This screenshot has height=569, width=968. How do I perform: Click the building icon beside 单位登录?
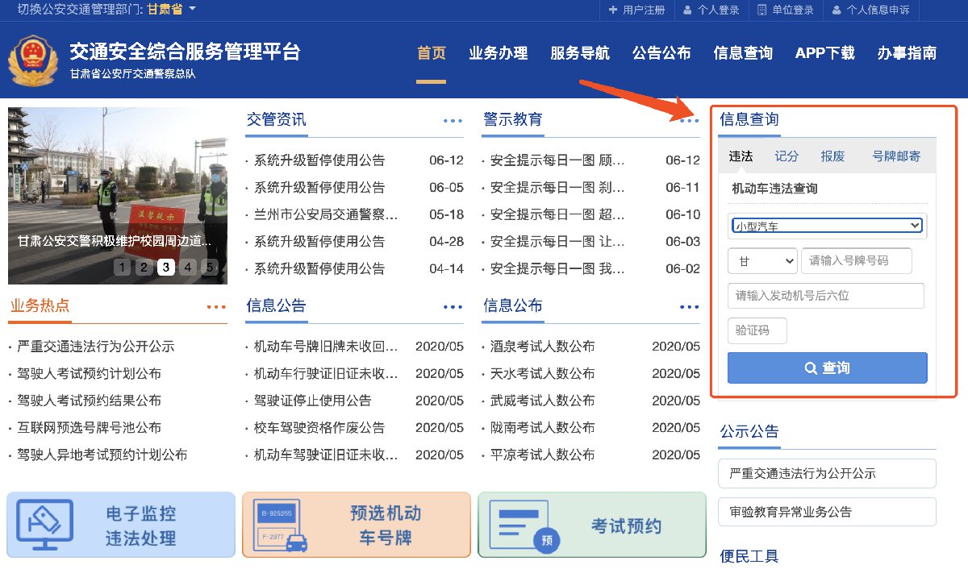(x=761, y=10)
